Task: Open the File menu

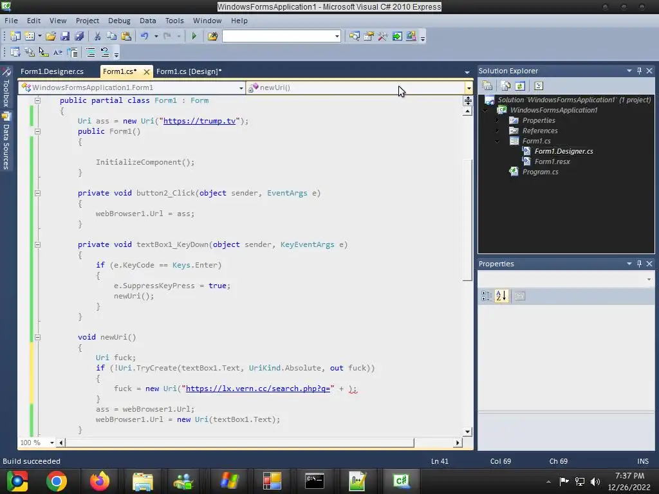Action: click(x=11, y=21)
